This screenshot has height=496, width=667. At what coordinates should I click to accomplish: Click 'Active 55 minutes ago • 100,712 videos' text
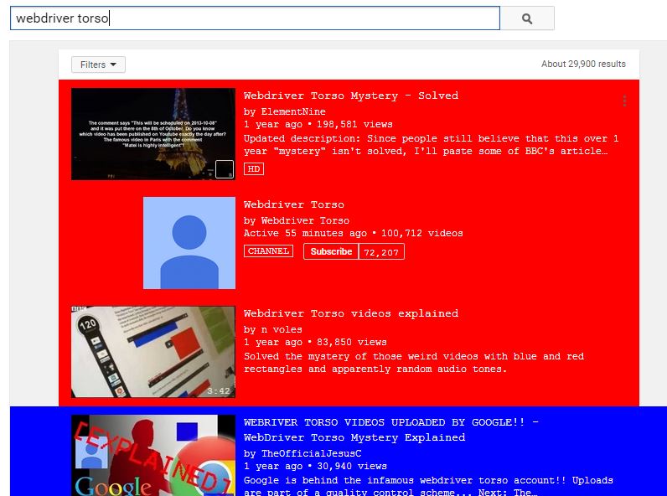point(353,233)
